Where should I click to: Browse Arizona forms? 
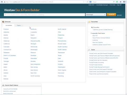pos(6,38)
